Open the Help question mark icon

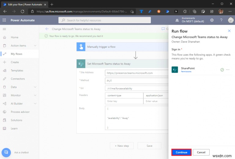[221, 20]
